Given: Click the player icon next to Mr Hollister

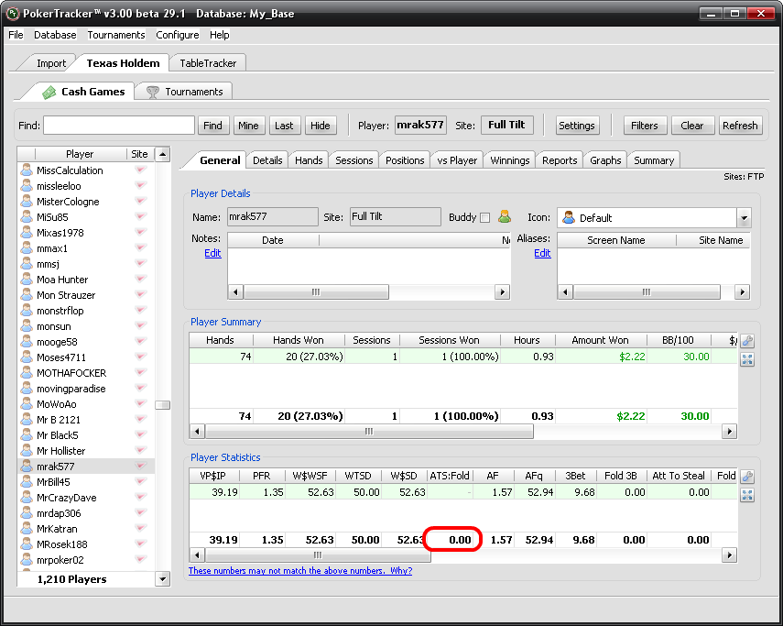Looking at the screenshot, I should (x=27, y=451).
